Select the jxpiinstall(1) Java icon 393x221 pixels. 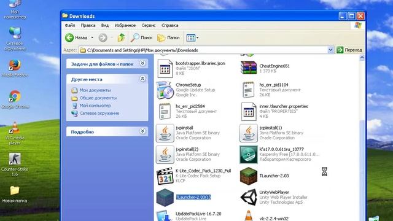tap(248, 133)
